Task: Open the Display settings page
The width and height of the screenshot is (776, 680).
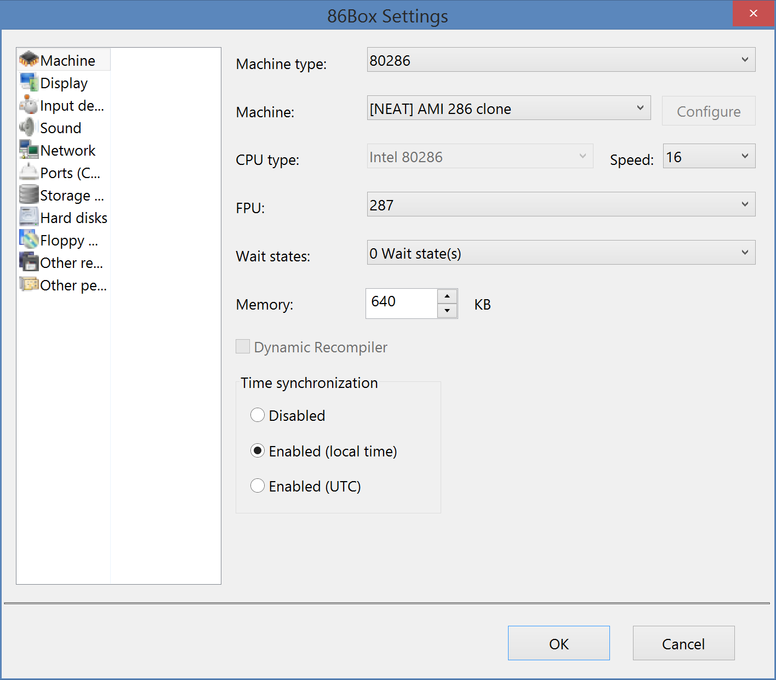Action: [x=63, y=83]
